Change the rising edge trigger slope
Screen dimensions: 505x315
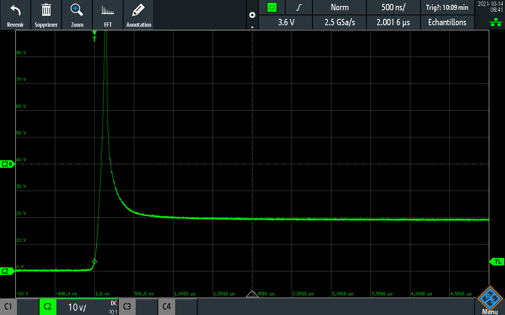pos(299,7)
